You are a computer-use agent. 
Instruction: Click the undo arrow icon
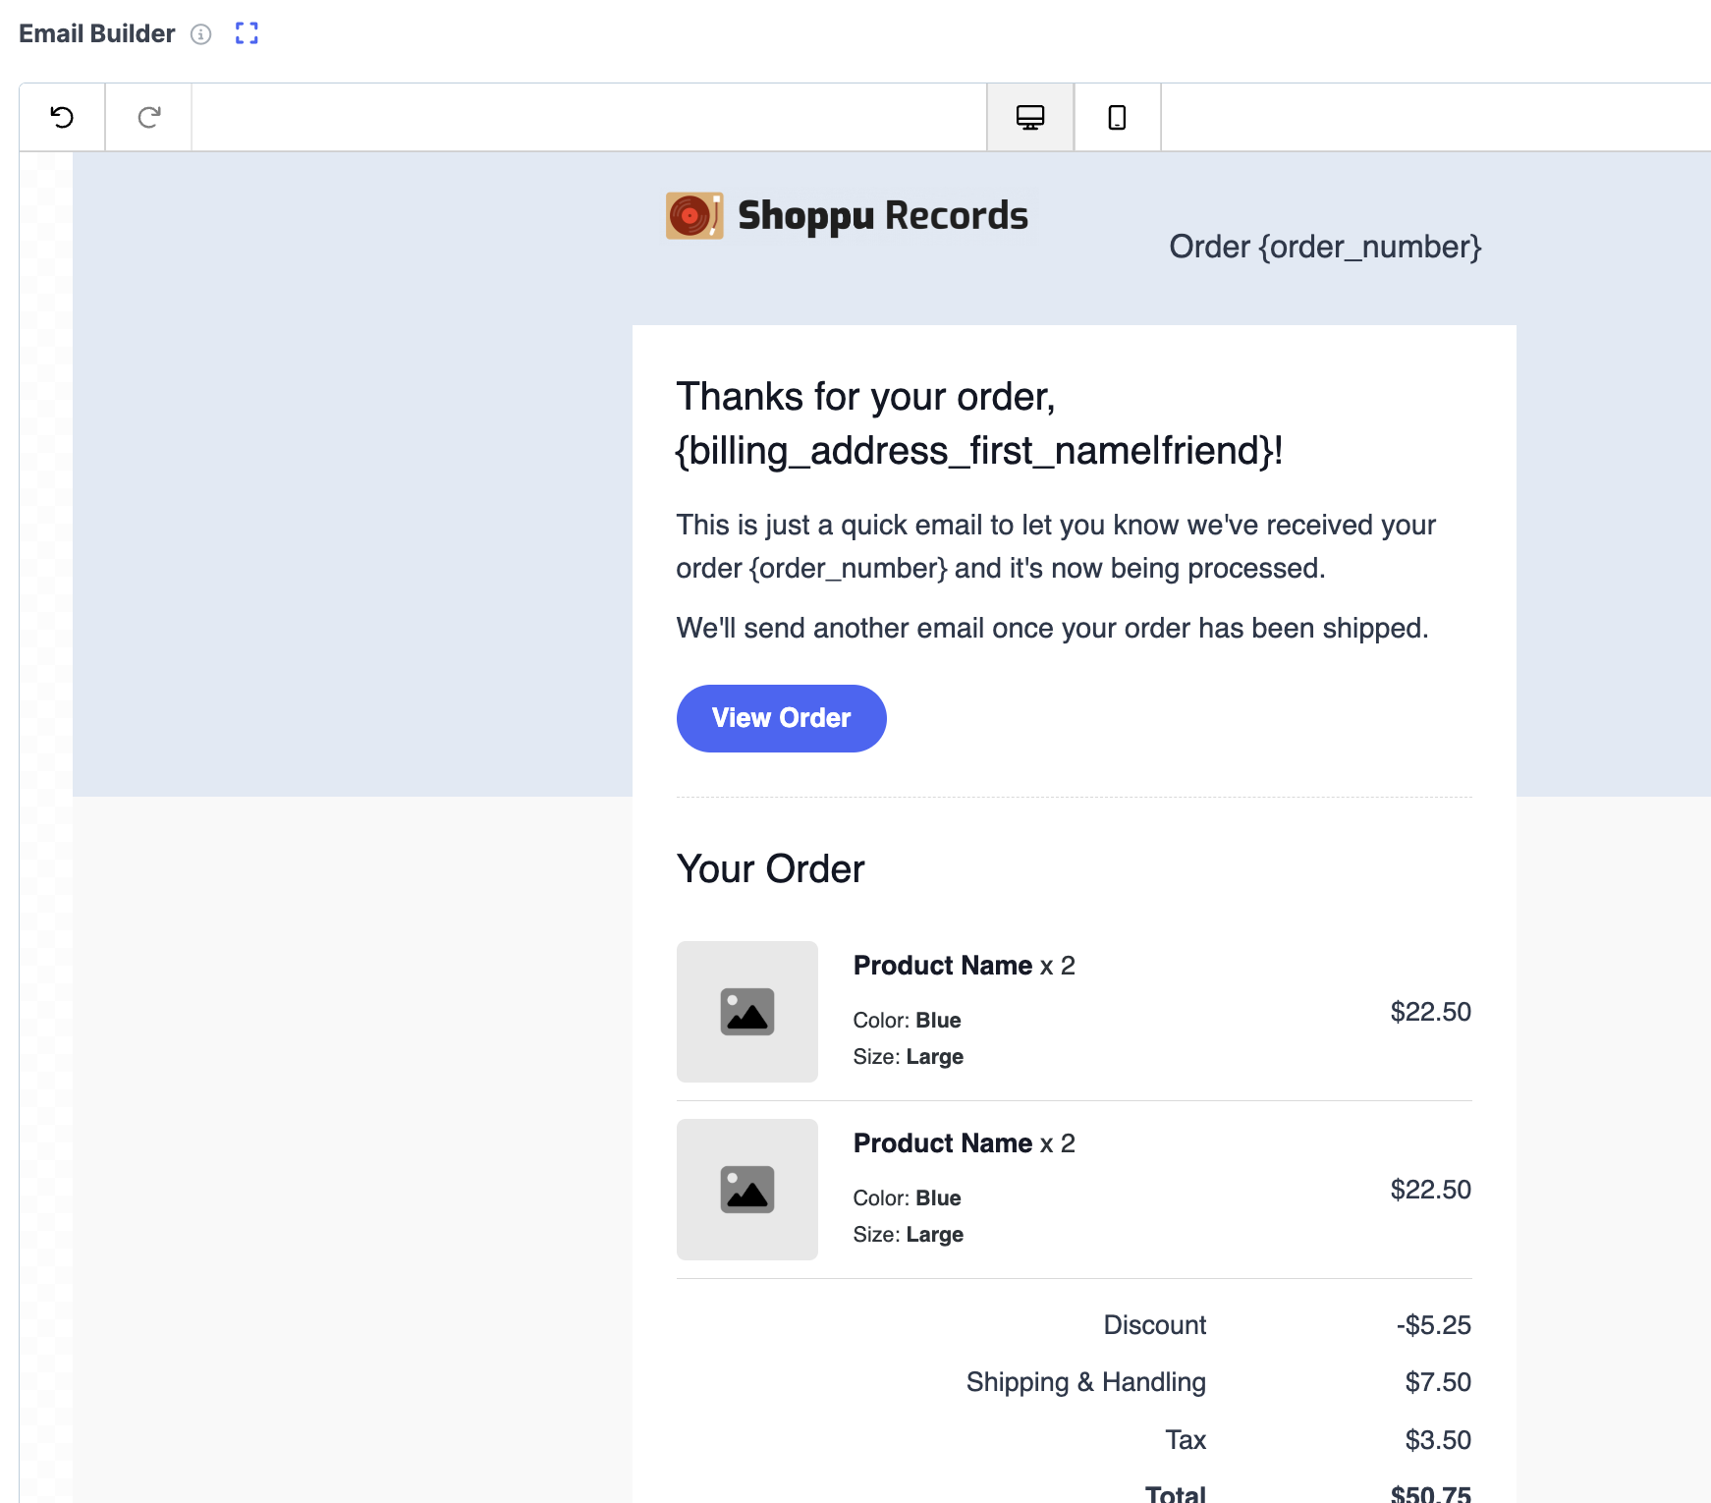[62, 117]
